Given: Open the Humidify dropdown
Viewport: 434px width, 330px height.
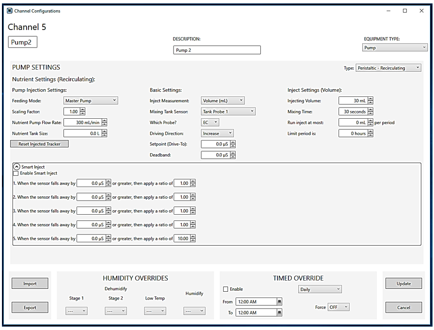Looking at the screenshot, I should [194, 311].
